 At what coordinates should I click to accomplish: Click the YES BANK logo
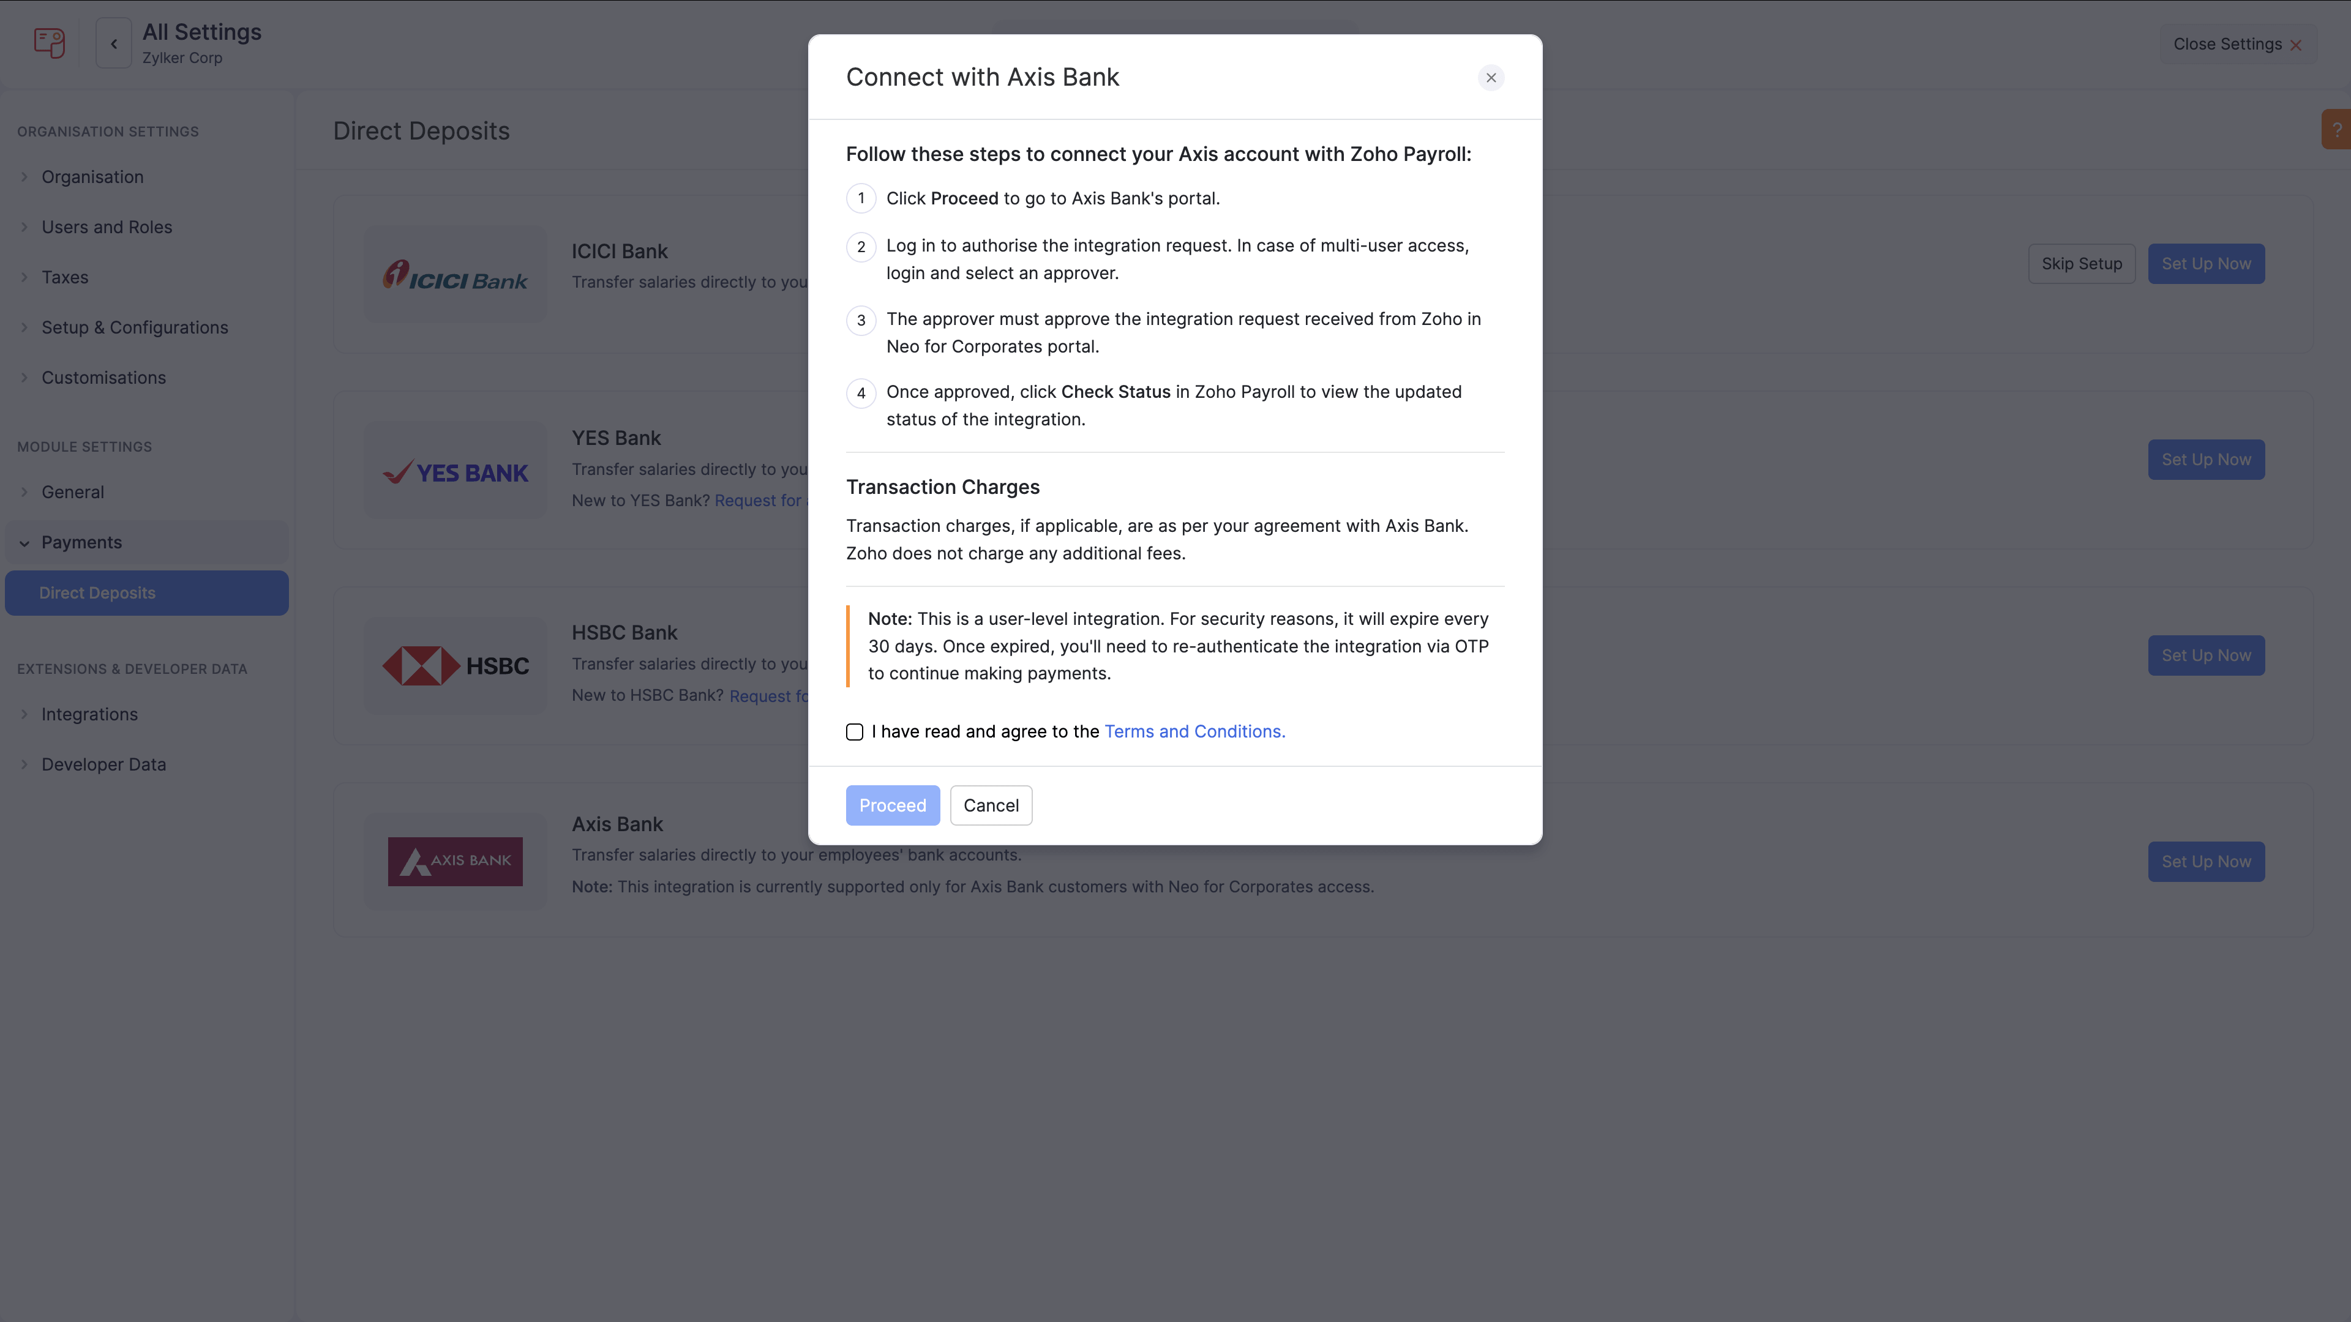coord(454,472)
